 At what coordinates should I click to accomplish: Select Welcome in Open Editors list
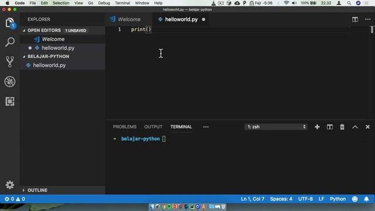[x=63, y=39]
